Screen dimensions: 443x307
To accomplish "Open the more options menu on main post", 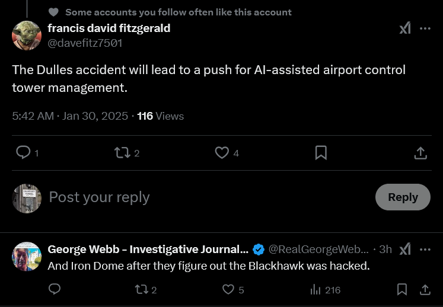I will (x=425, y=28).
